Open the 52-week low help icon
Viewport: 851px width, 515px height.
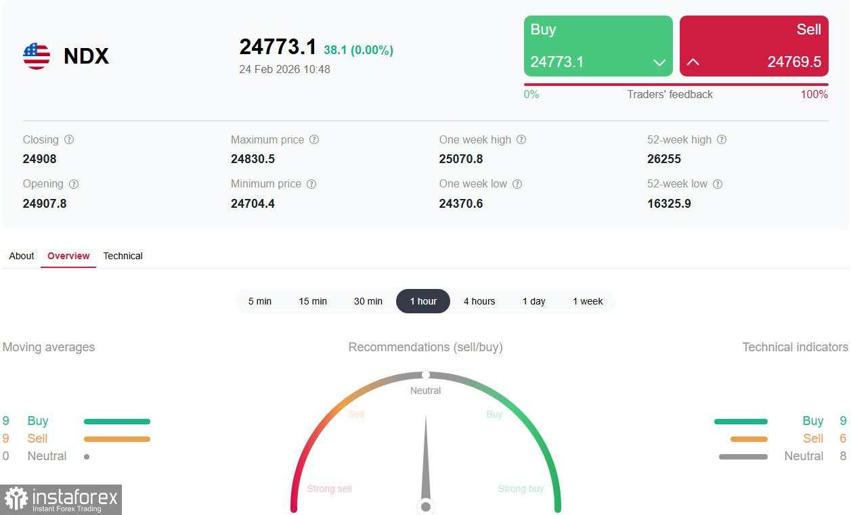coord(719,183)
